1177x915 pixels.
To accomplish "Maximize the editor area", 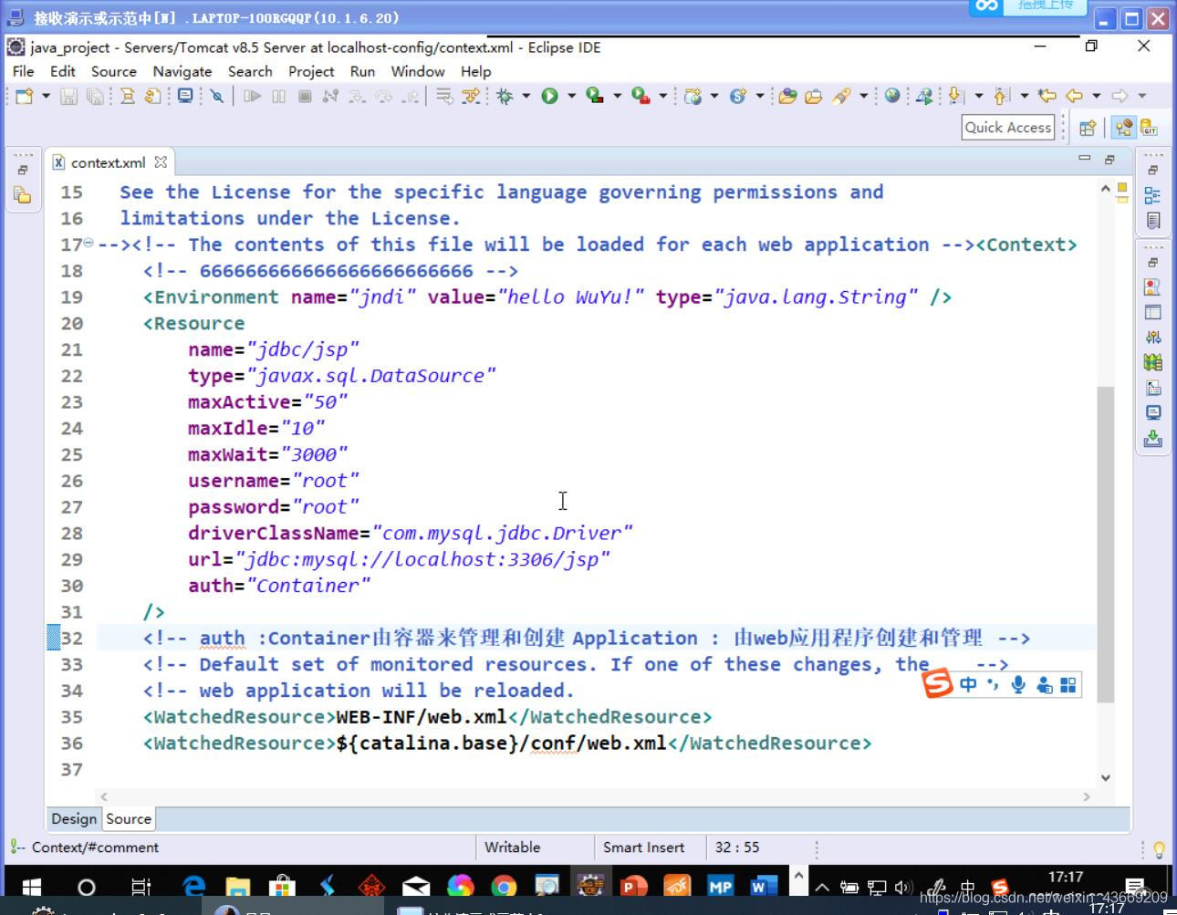I will click(1109, 159).
